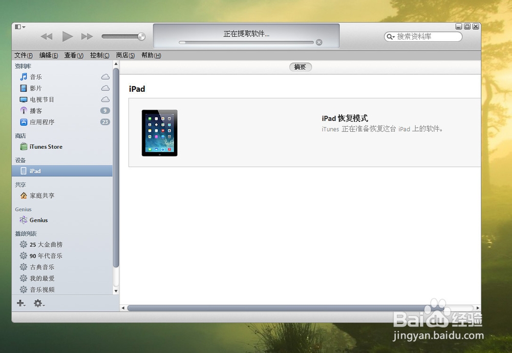Open the gear settings dropdown
The width and height of the screenshot is (512, 353).
pyautogui.click(x=39, y=303)
